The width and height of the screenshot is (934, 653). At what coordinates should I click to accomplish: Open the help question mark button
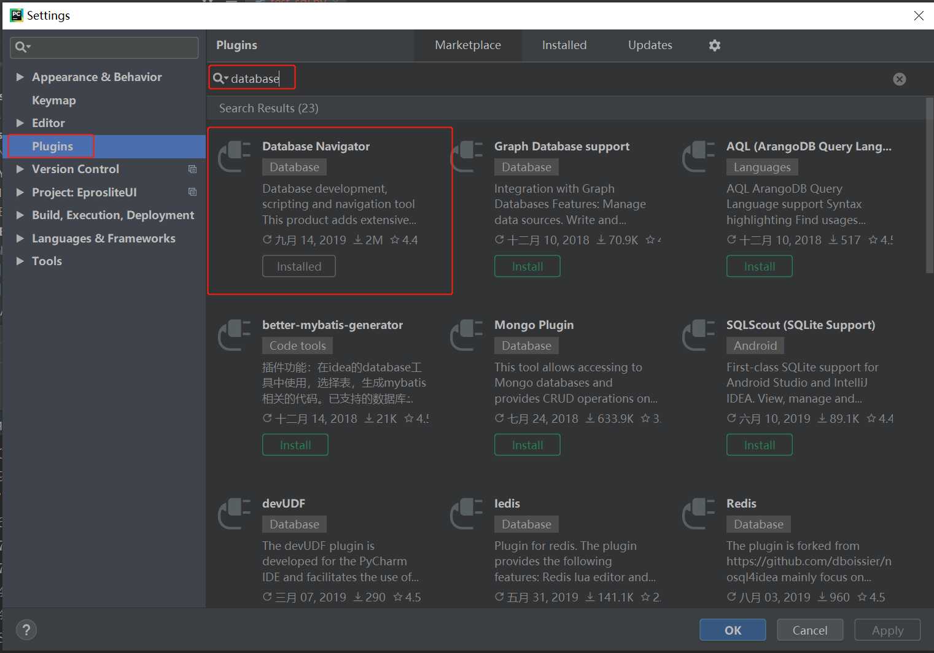[x=26, y=630]
